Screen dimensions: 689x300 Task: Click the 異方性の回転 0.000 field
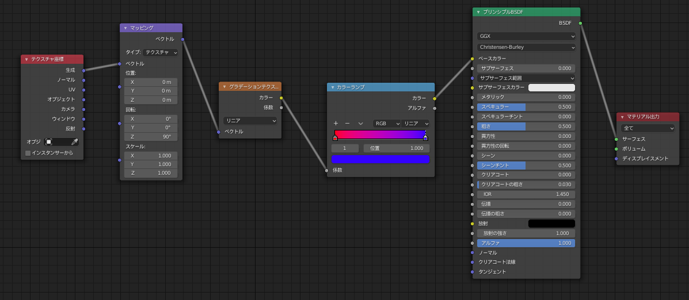tap(526, 146)
